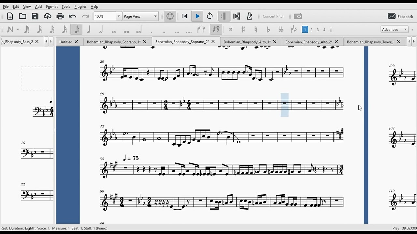Open the 100% zoom dropdown arrow

(119, 16)
